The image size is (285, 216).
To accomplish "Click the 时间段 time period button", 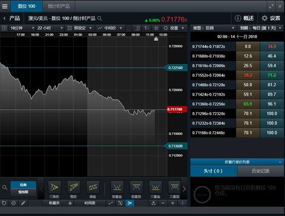I will coord(90,203).
